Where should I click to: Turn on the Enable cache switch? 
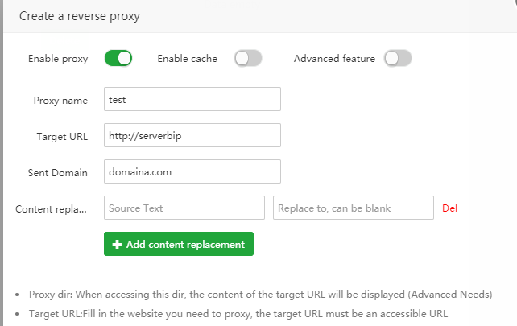pyautogui.click(x=248, y=58)
